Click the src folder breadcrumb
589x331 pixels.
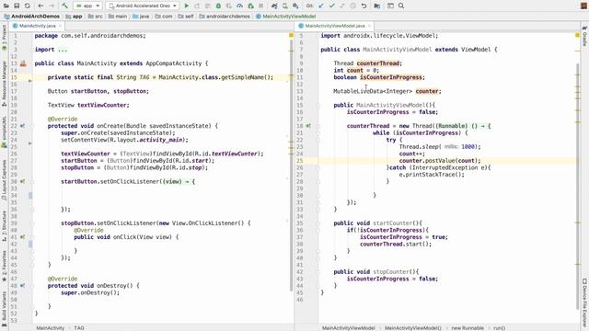pos(96,17)
